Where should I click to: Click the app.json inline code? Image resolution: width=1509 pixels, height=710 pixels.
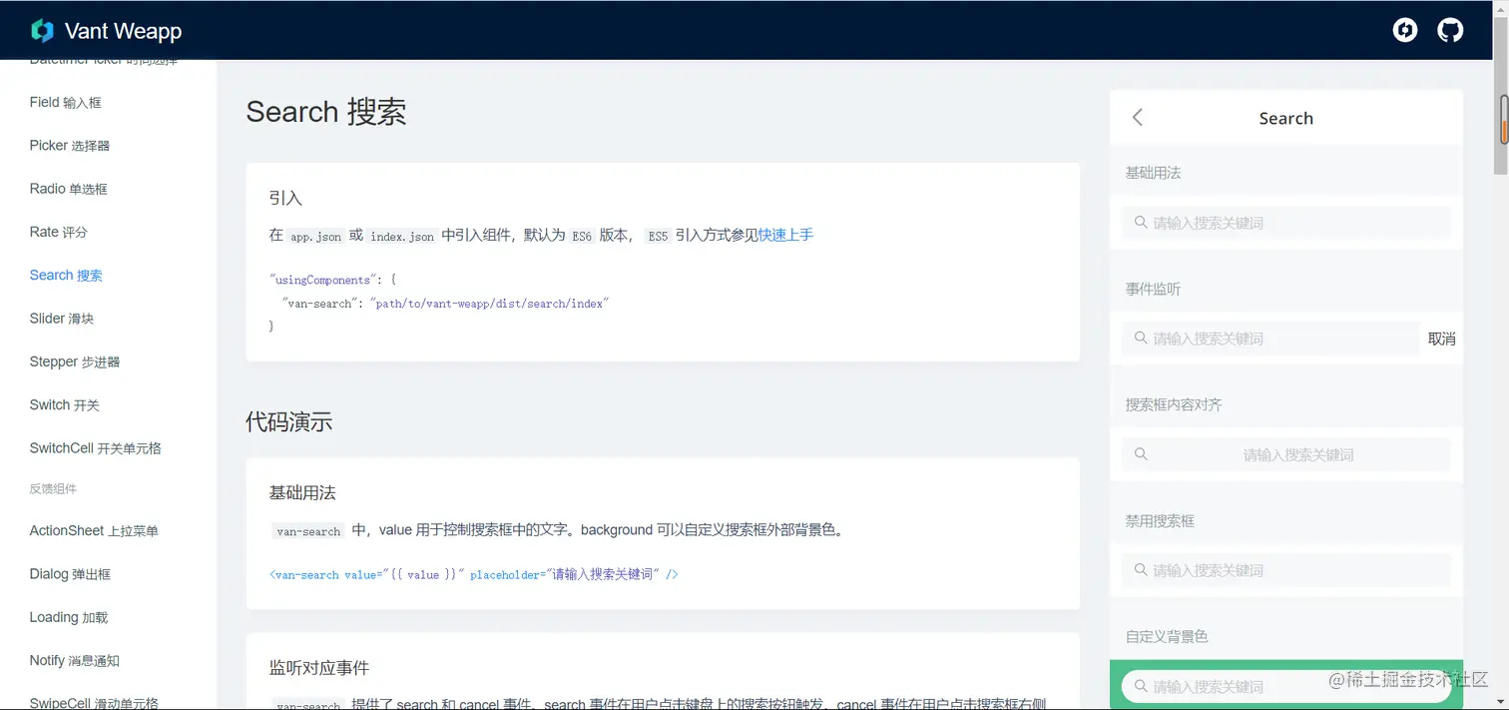pos(316,237)
